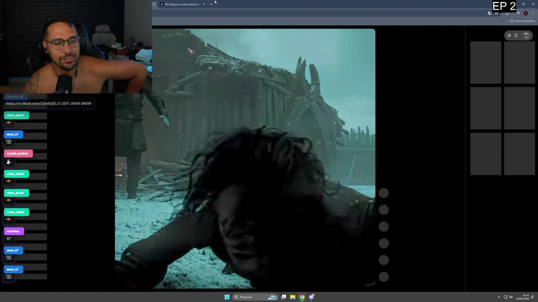
Task: Open the red Chrome profile avatar
Action: click(x=526, y=13)
